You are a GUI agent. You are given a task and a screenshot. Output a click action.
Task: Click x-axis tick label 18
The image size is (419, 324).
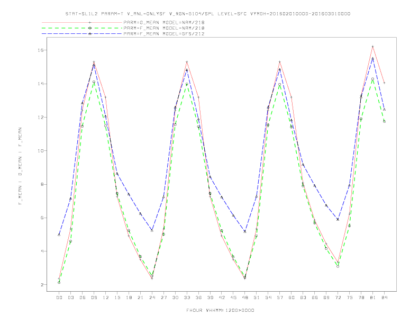(129, 298)
